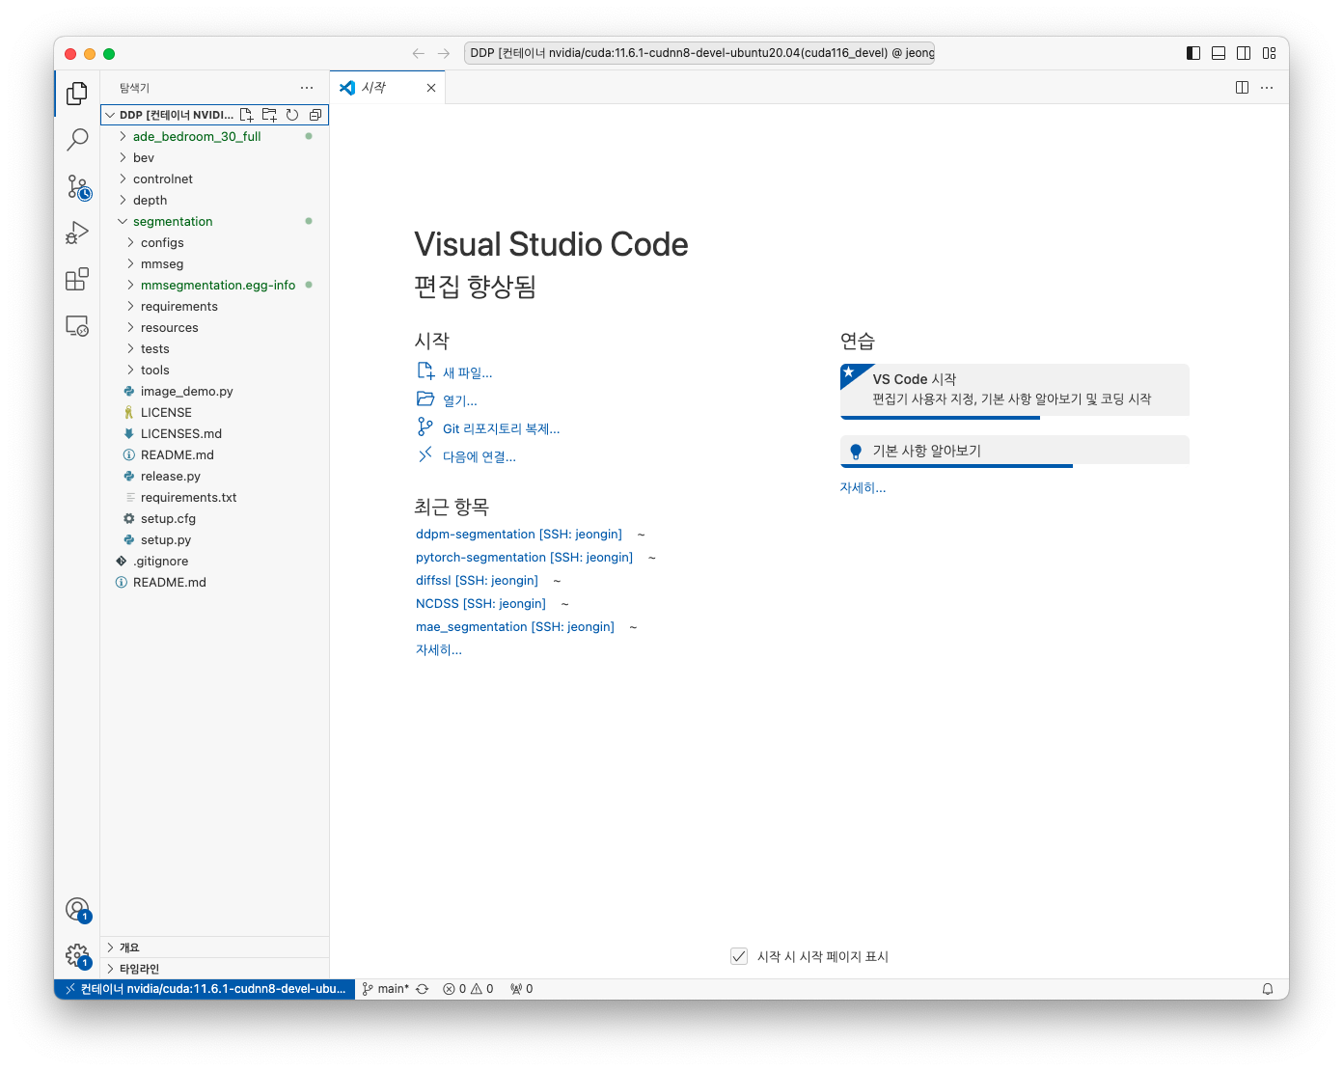Expand the controlnet folder

[214, 178]
